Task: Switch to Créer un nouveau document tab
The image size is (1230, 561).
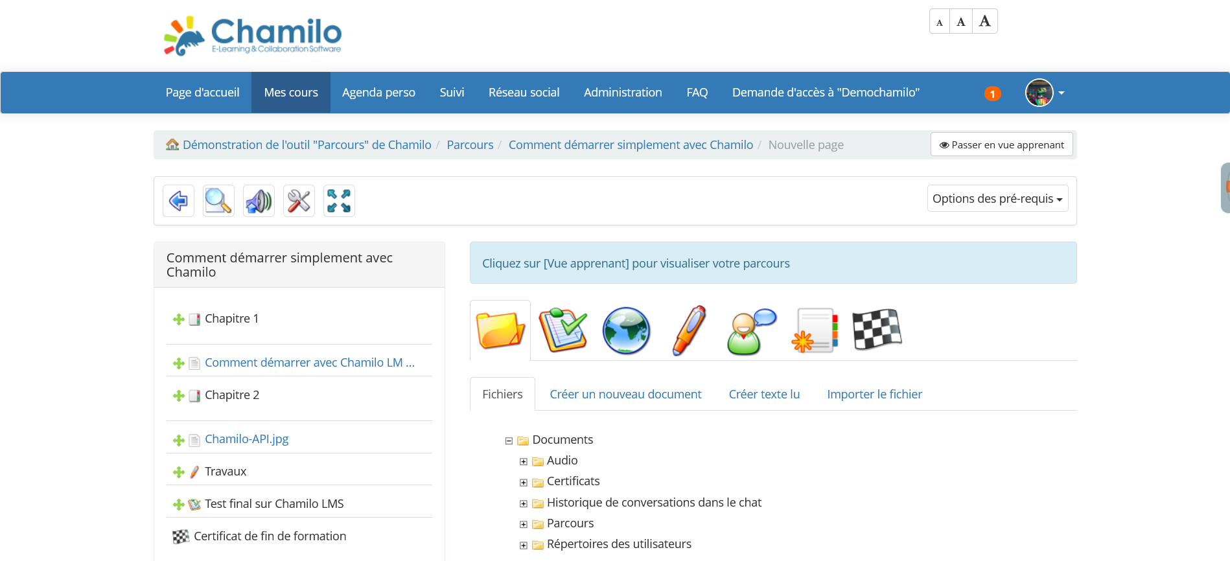Action: pos(625,394)
